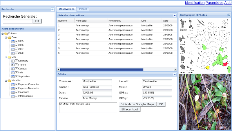
Task: Click the leaf icon beside Intéressantes
Action: pos(13,96)
